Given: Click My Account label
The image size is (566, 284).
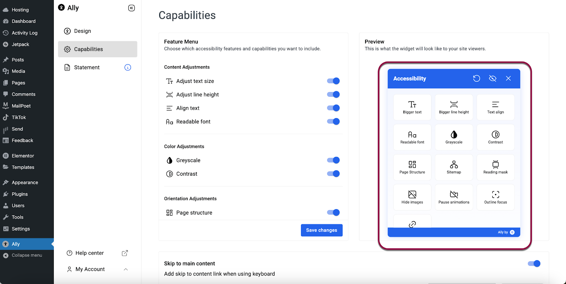Looking at the screenshot, I should tap(90, 269).
